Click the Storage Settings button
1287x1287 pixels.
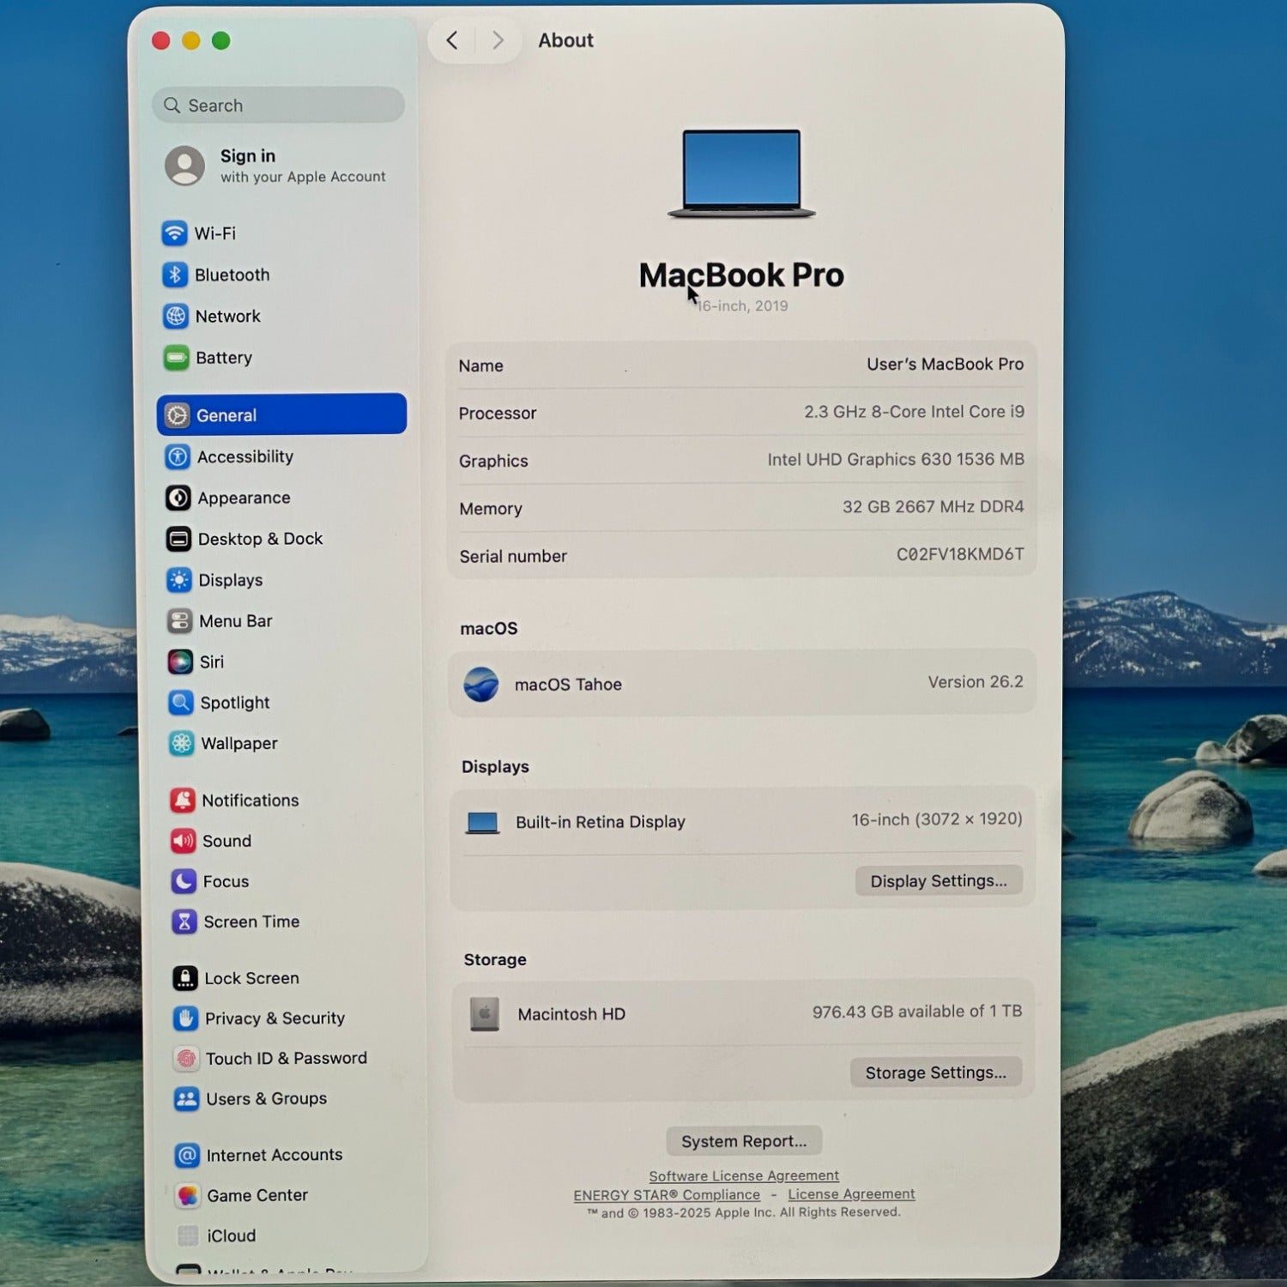click(935, 1072)
